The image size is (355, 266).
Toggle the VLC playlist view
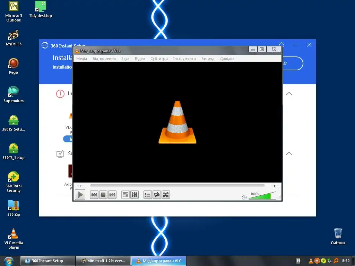(x=148, y=195)
